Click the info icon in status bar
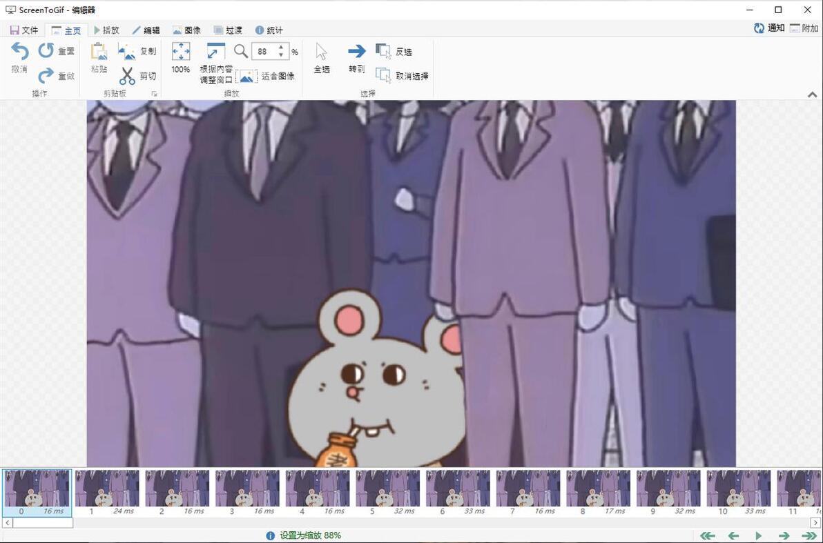823x543 pixels. pos(271,535)
